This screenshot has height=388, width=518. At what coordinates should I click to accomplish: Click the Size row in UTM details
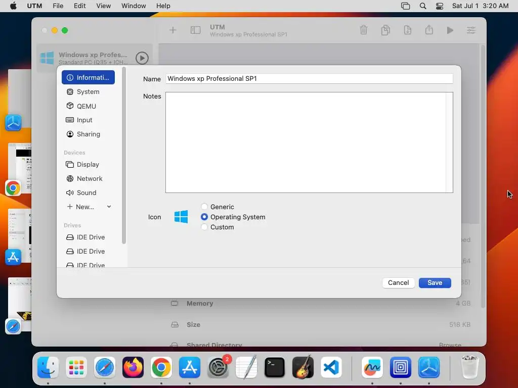point(320,325)
